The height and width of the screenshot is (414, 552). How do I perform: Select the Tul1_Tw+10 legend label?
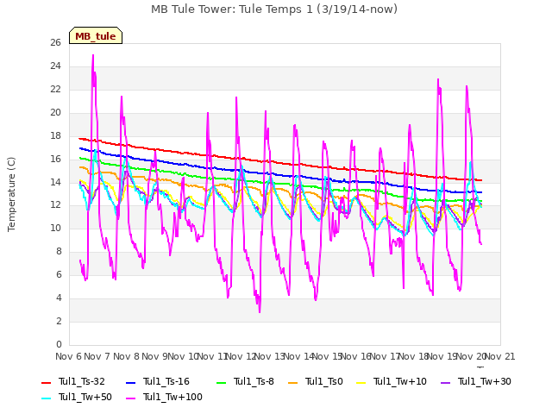point(400,381)
